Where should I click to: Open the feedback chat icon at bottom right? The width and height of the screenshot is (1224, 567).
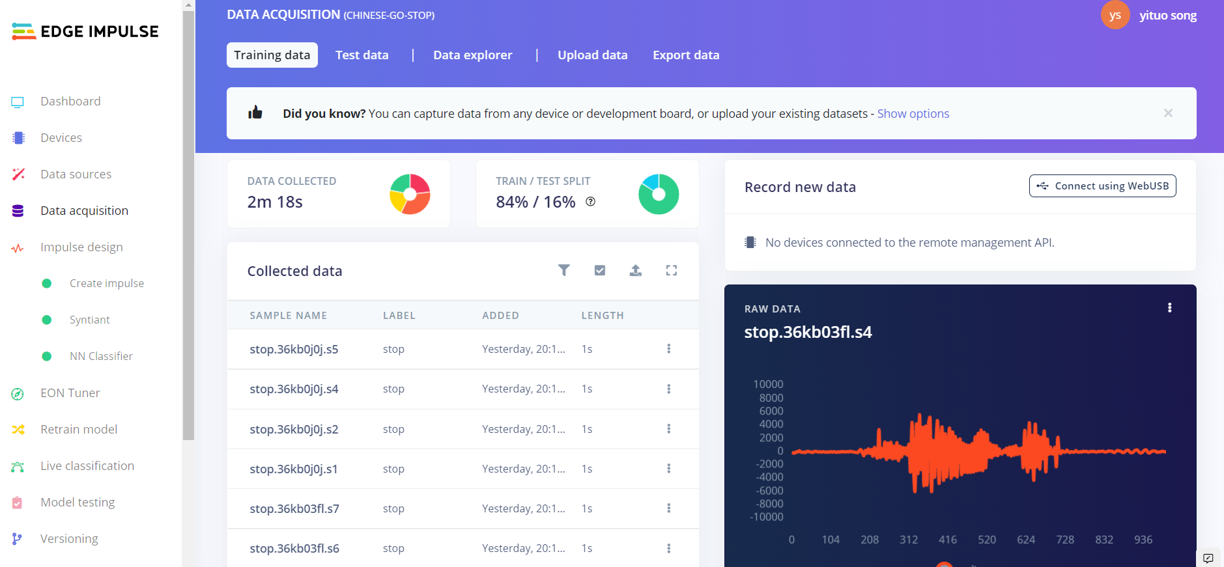[1208, 558]
